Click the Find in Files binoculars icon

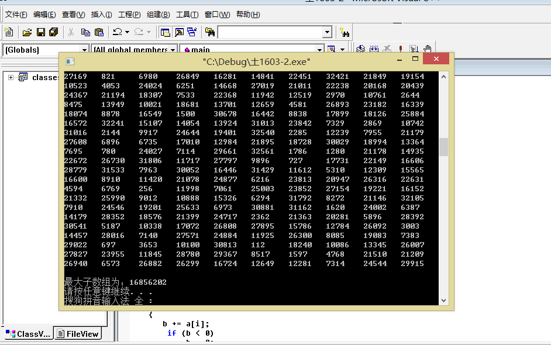(210, 32)
